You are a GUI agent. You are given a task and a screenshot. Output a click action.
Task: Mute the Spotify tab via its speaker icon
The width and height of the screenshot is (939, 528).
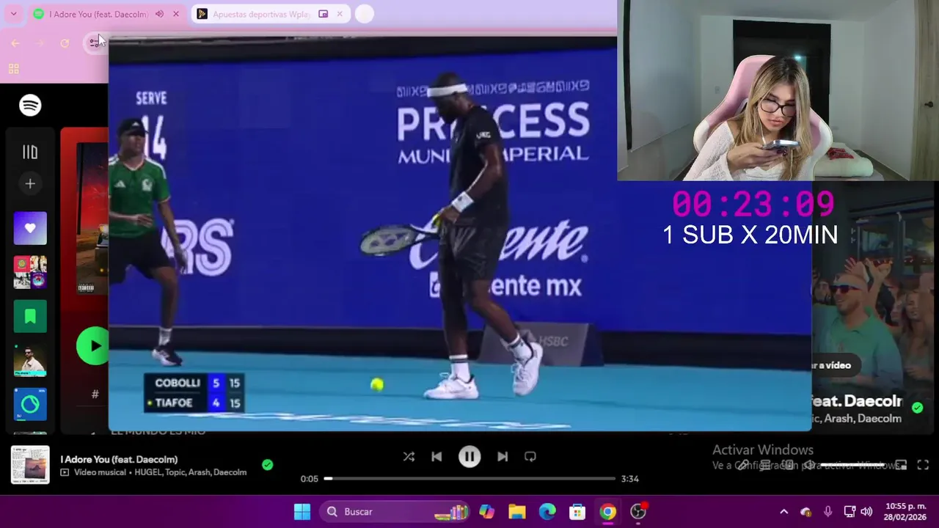[x=159, y=14]
